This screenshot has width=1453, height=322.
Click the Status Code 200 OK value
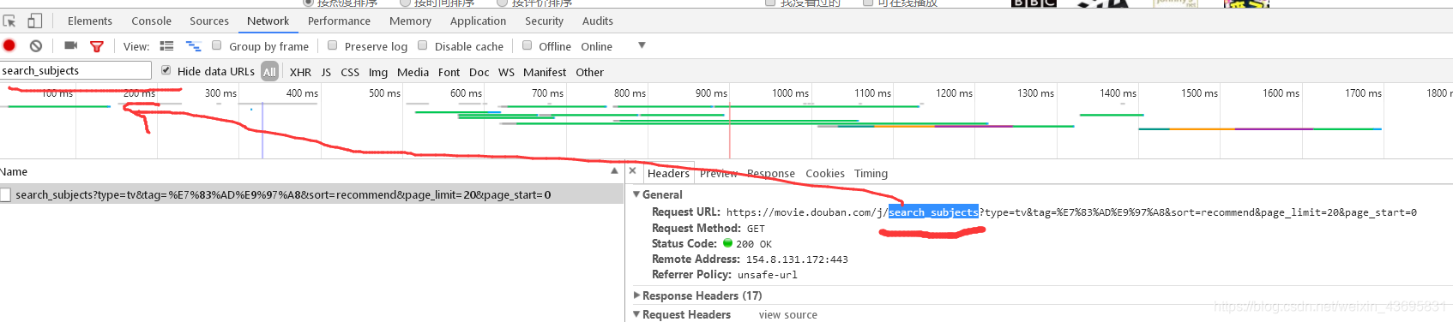[x=754, y=244]
